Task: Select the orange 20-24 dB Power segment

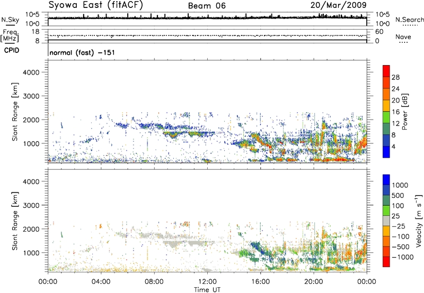Action: [386, 94]
